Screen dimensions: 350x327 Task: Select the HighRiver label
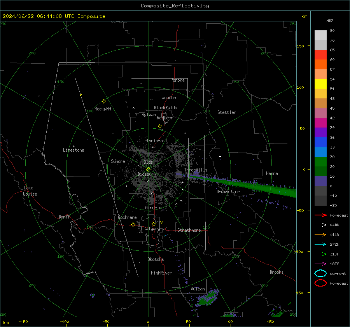pyautogui.click(x=161, y=273)
